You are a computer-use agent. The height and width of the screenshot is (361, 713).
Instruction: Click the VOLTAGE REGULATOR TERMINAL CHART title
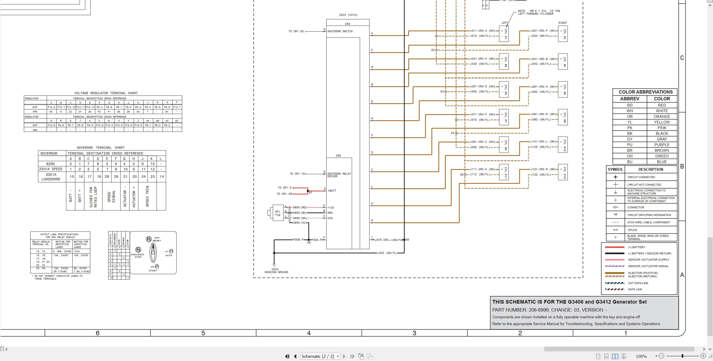[106, 93]
